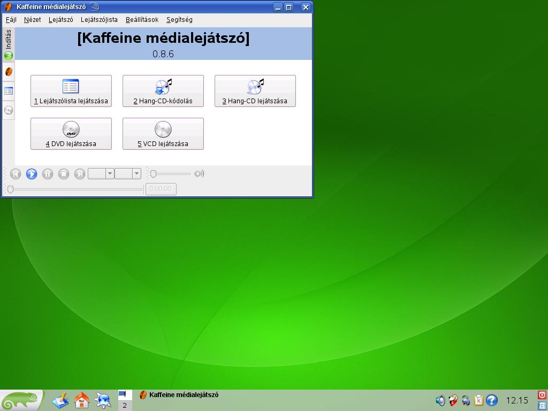Open the playlist tab in left sidebar
Viewport: 548px width, 411px height.
click(x=9, y=91)
